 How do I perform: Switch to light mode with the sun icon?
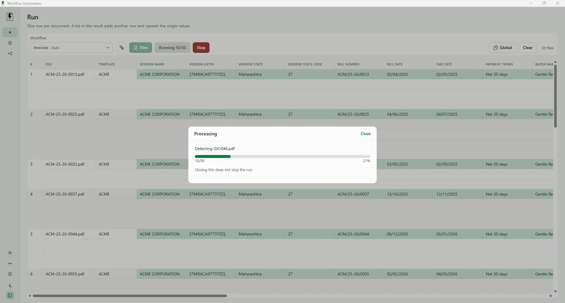click(x=10, y=253)
